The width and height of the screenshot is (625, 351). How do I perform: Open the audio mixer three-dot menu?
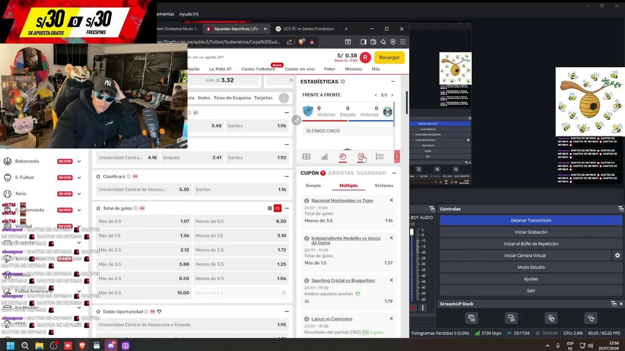click(423, 308)
